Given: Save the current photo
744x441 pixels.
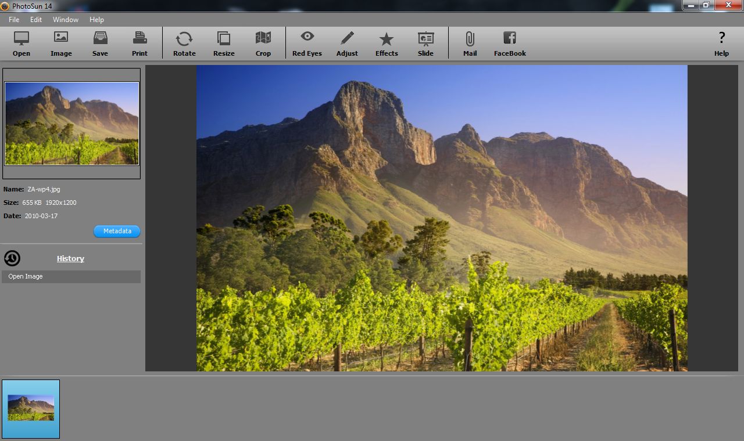Looking at the screenshot, I should tap(100, 43).
